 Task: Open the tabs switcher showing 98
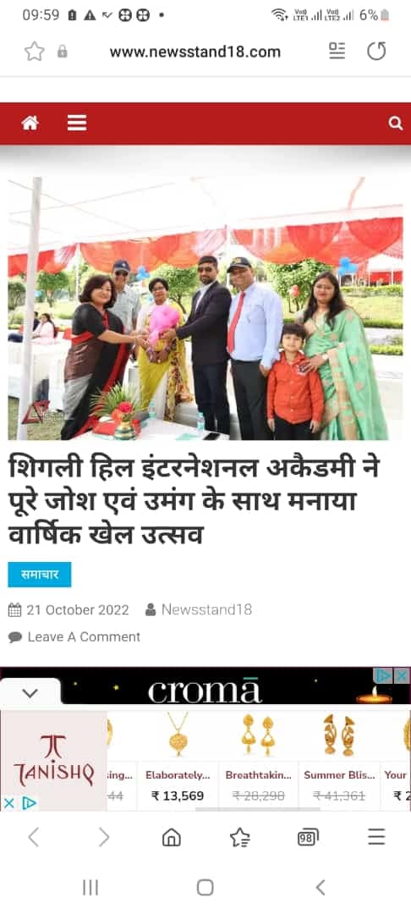pyautogui.click(x=308, y=838)
